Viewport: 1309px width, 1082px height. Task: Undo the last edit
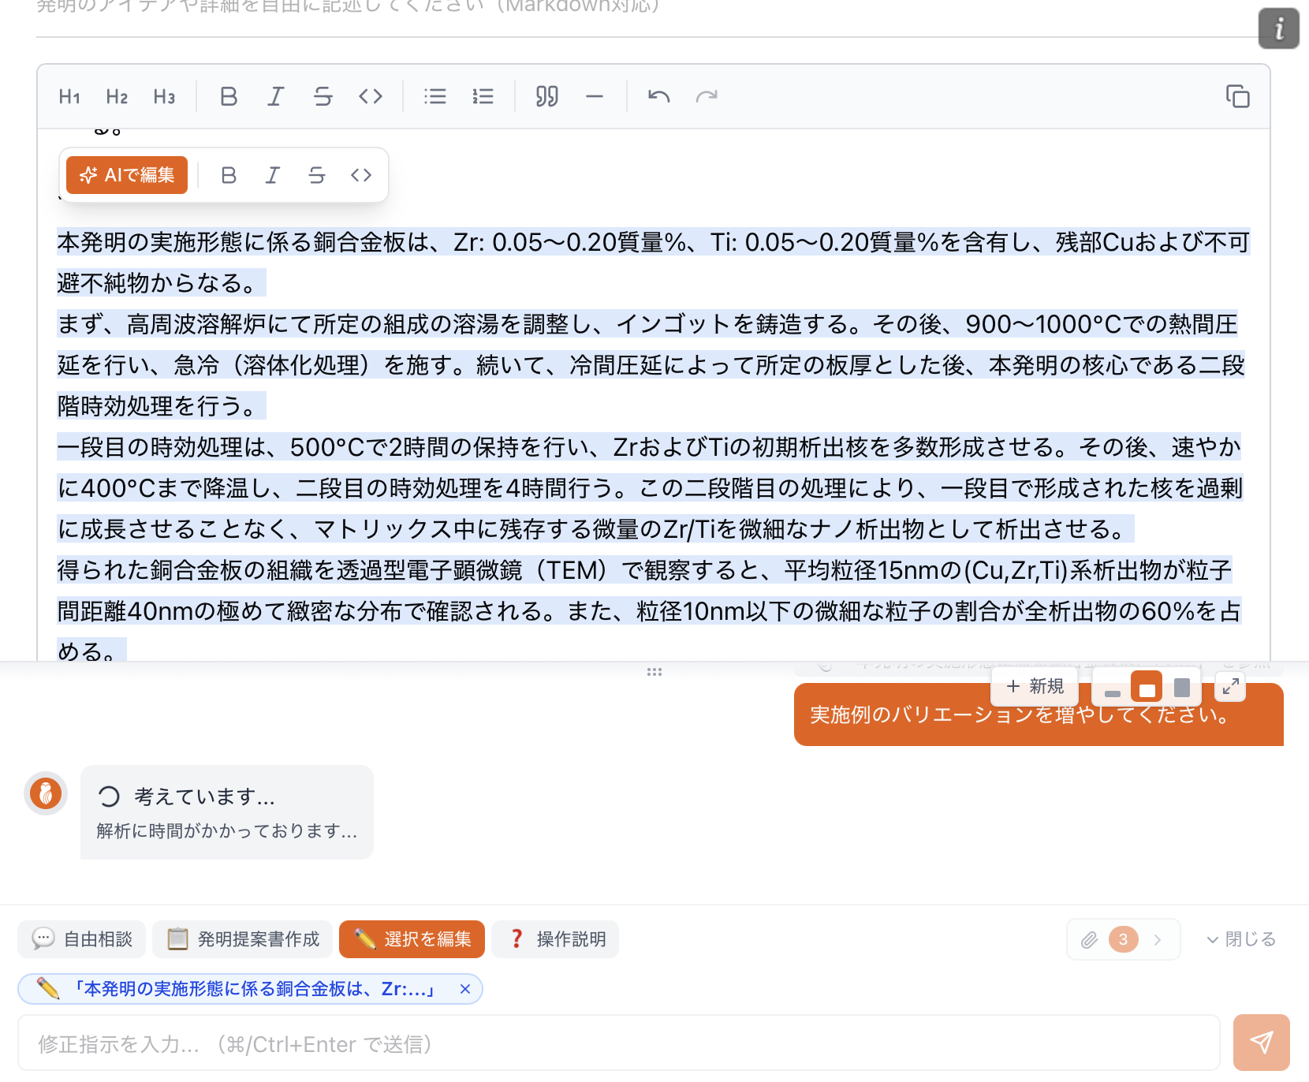coord(658,97)
